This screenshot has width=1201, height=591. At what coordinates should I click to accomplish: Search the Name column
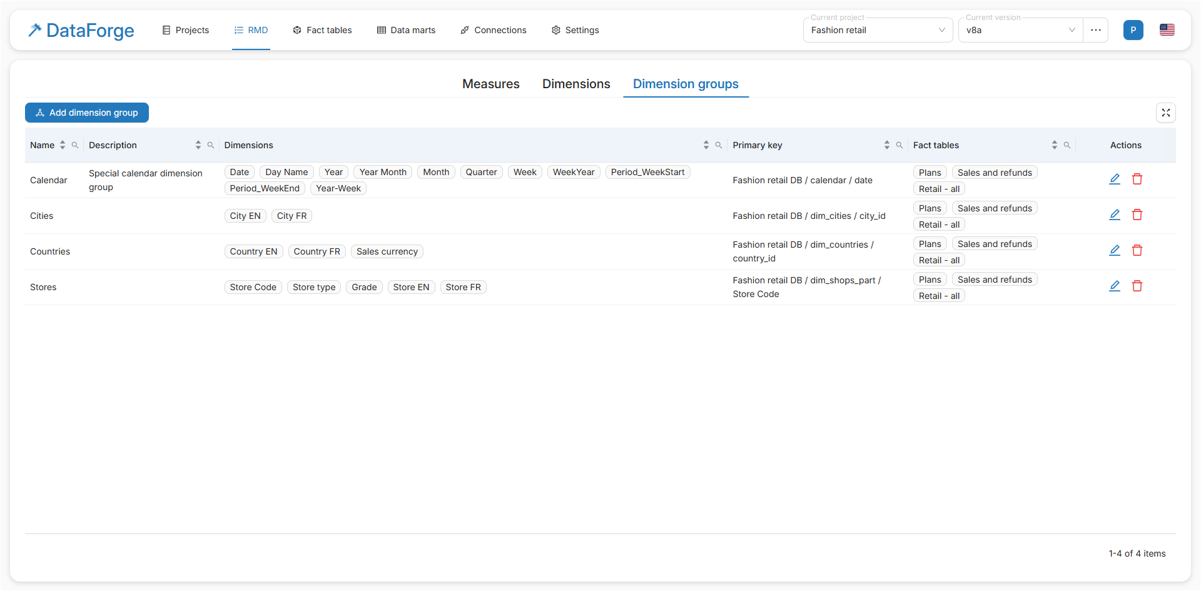[x=75, y=145]
